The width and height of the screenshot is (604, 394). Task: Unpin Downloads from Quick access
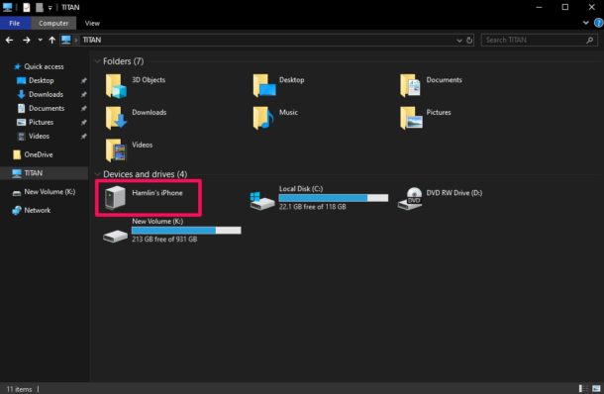point(83,94)
